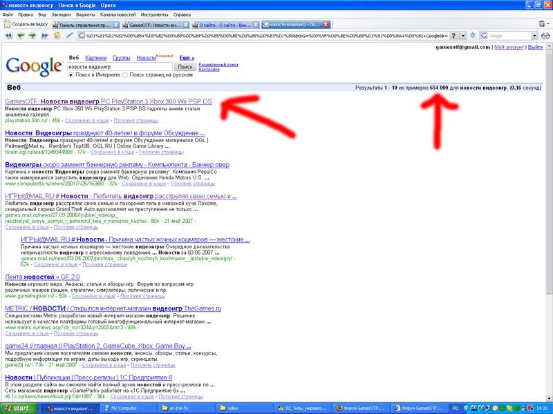Close the 'Панель управления' tab
The image size is (553, 414).
pyautogui.click(x=115, y=25)
